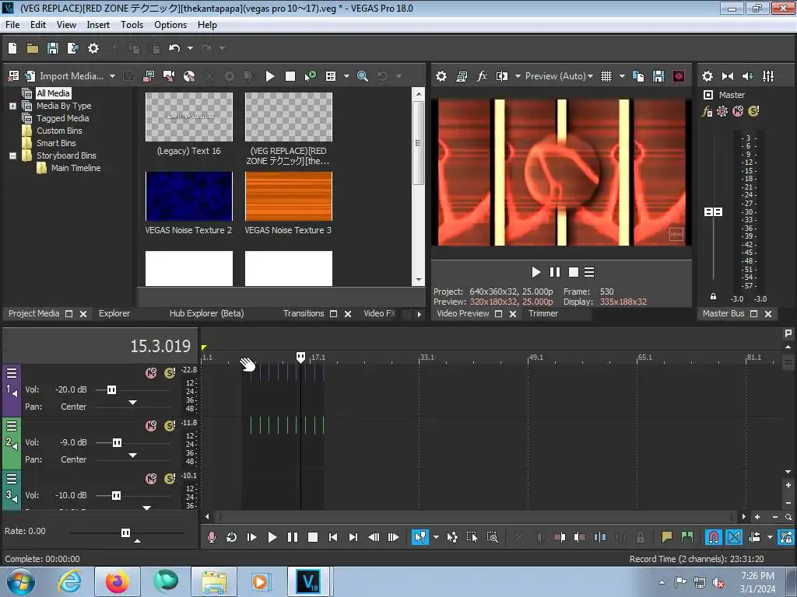Select the Explorer tab
This screenshot has height=597, width=797.
114,313
